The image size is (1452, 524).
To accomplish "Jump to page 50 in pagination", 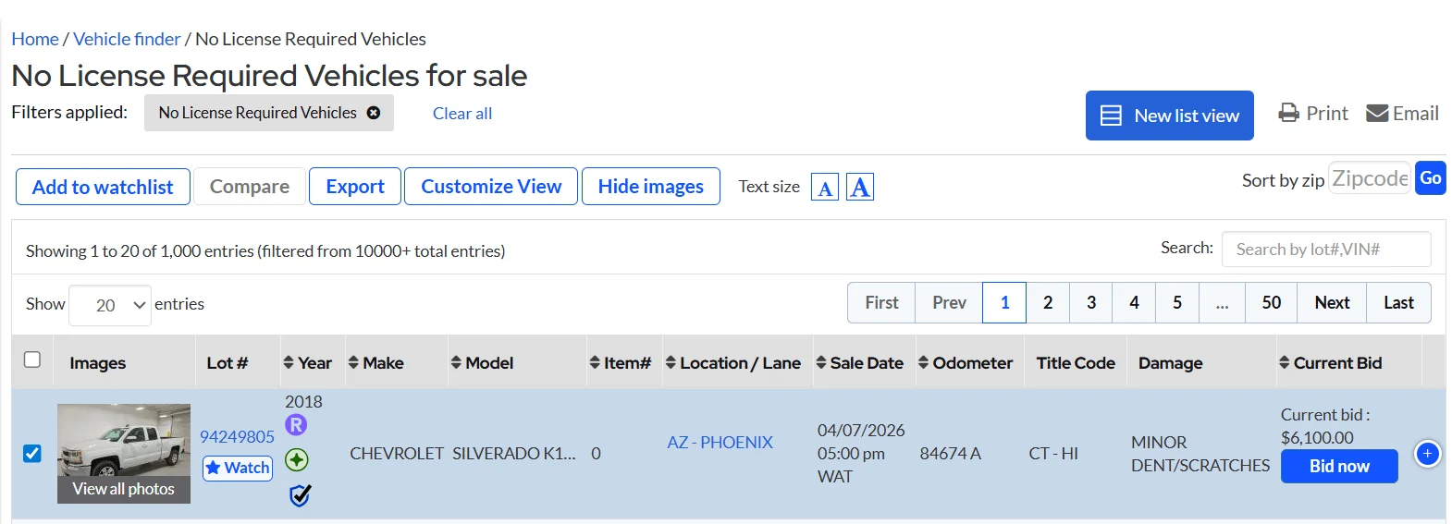I will coord(1272,302).
